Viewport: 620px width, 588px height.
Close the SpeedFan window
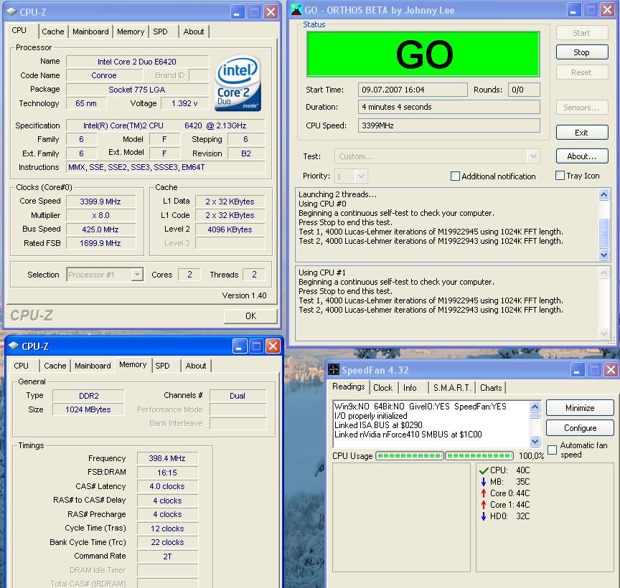[611, 370]
